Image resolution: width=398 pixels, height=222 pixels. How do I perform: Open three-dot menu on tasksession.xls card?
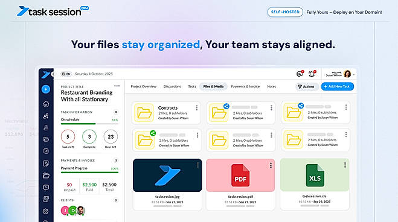[x=345, y=165]
